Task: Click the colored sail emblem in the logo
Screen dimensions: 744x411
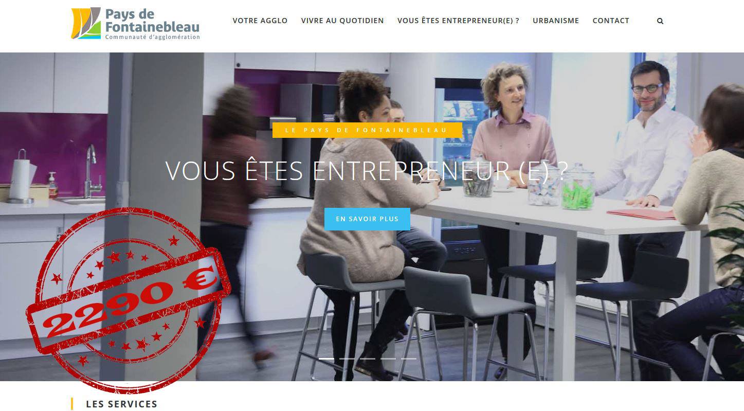Action: point(86,23)
